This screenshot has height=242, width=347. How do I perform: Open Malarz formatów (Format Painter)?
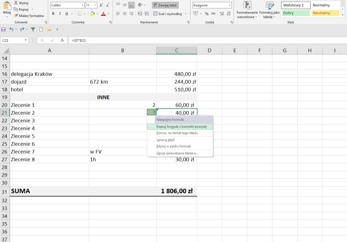pos(29,16)
